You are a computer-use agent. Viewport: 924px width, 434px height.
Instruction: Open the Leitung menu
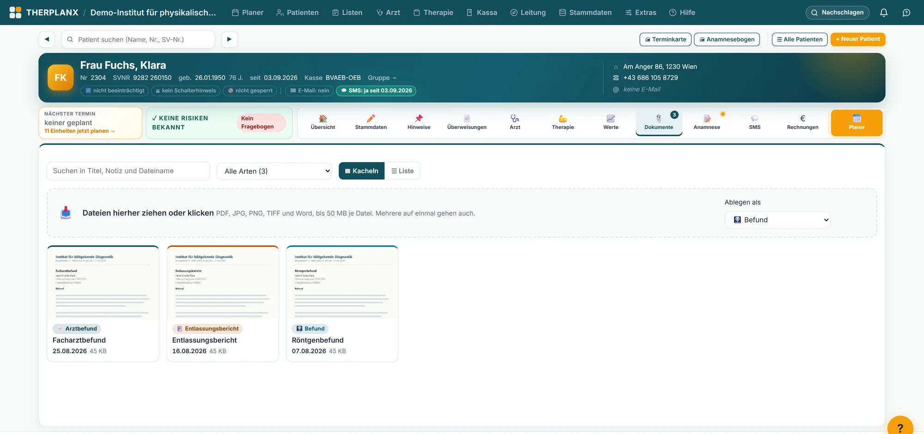(528, 12)
